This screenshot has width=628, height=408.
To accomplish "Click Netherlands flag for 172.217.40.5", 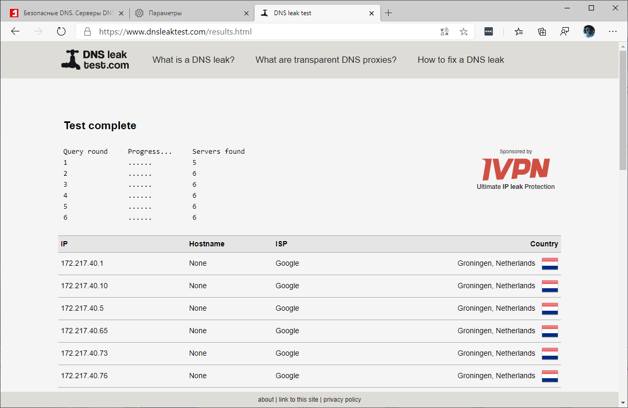I will tap(550, 309).
